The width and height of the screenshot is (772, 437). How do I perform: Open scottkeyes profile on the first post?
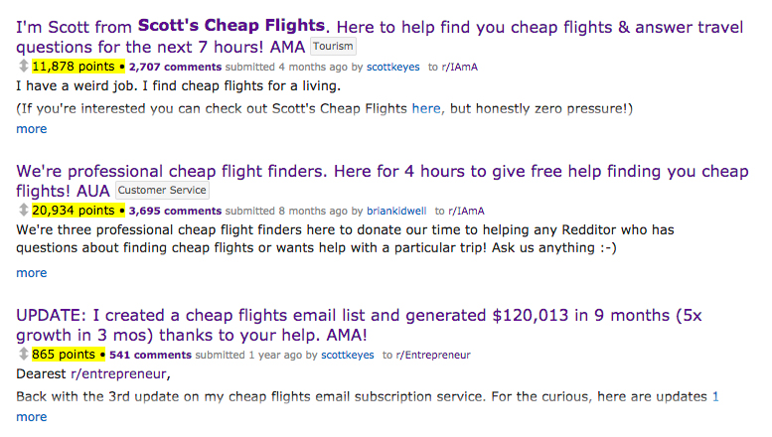click(x=392, y=67)
